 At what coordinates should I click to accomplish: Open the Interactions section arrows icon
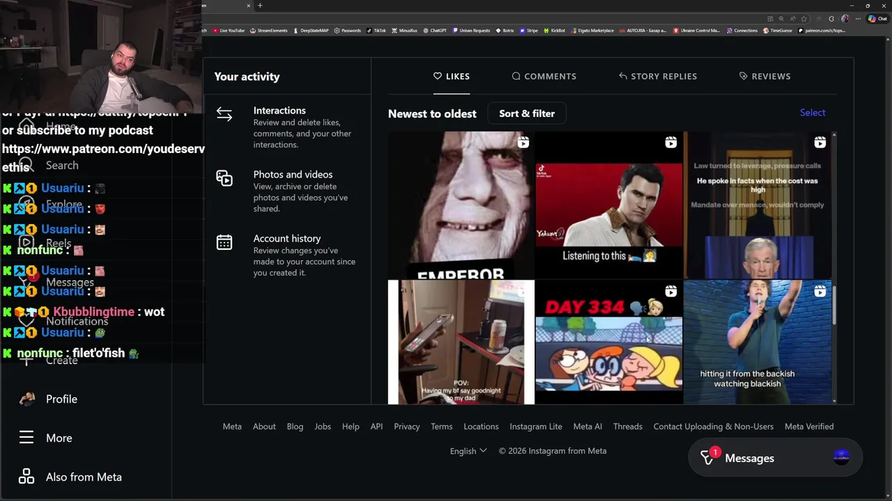click(224, 114)
